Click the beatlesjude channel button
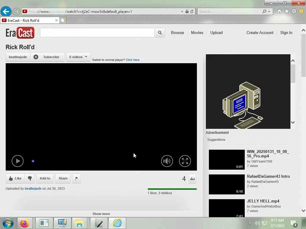The width and height of the screenshot is (306, 229). coord(18,57)
